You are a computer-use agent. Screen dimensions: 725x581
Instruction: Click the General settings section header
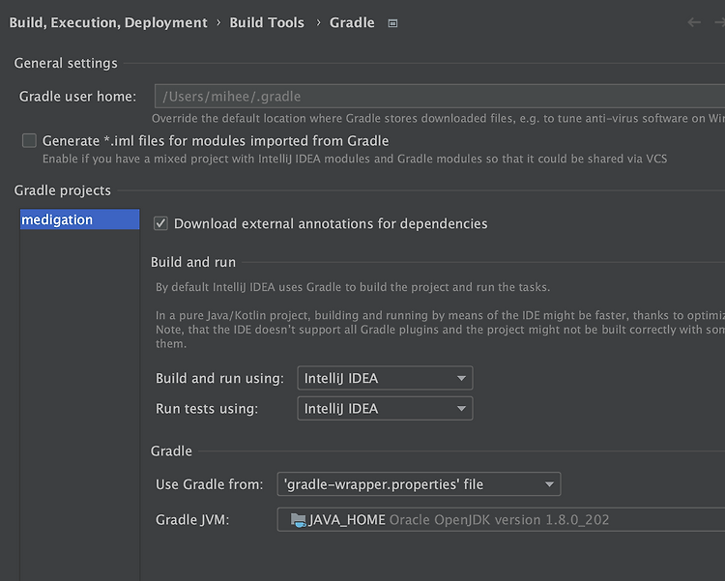[x=66, y=63]
